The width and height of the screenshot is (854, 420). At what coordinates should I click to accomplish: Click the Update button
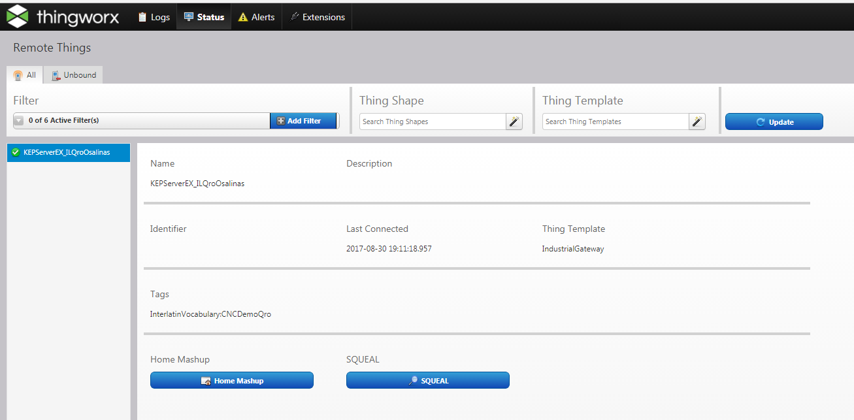(x=774, y=121)
